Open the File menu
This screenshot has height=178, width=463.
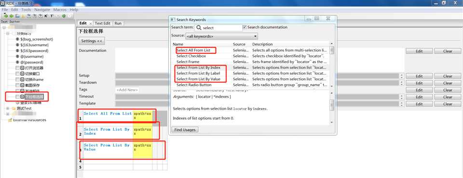5,10
